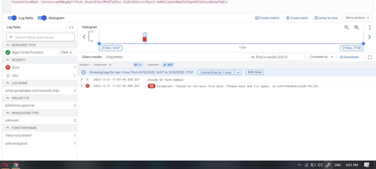Image resolution: width=376 pixels, height=169 pixels.
Task: Zoom in the histogram
Action: [x=356, y=28]
